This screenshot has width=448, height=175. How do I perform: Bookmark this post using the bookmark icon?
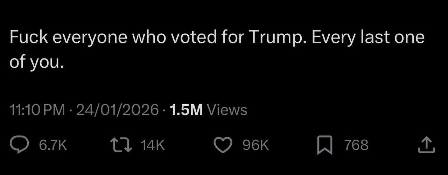(x=324, y=146)
